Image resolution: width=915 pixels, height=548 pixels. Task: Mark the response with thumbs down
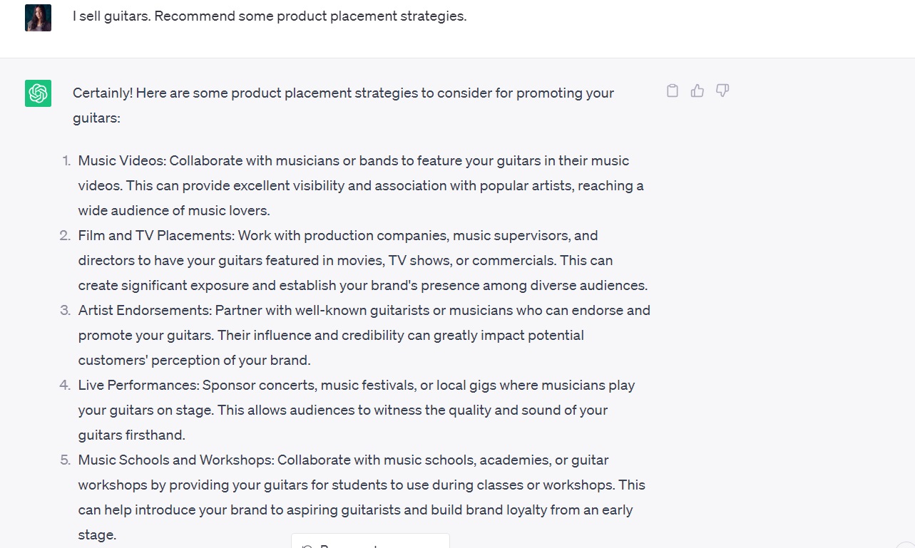(722, 91)
